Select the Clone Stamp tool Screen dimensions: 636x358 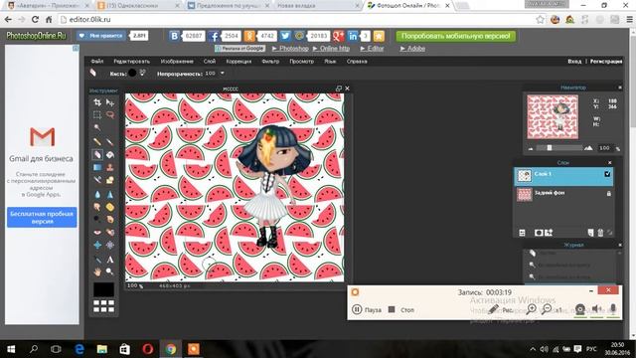click(110, 167)
